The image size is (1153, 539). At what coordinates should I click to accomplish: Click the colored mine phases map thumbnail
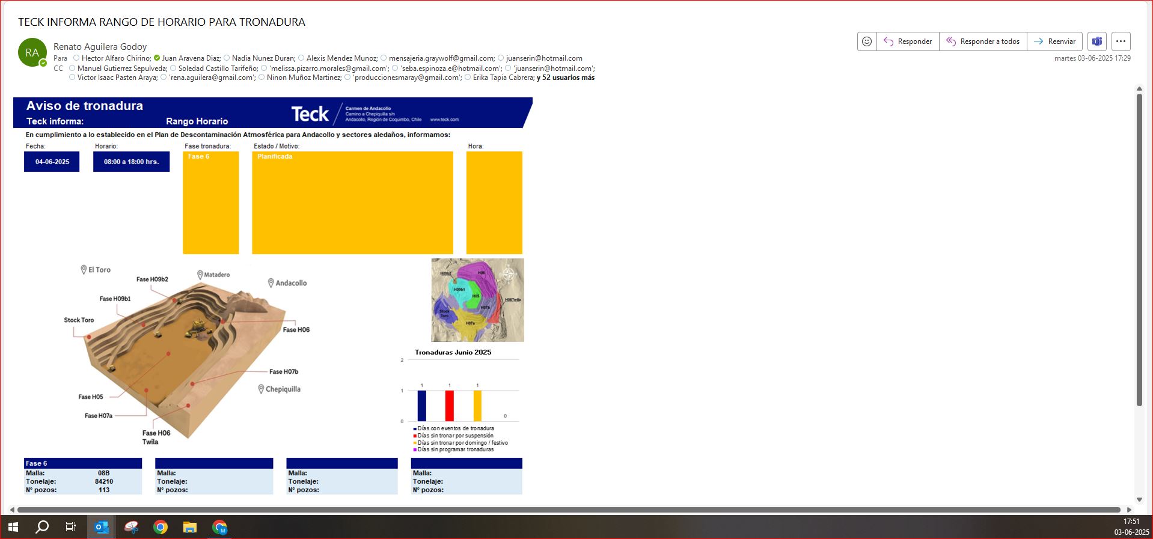(477, 300)
